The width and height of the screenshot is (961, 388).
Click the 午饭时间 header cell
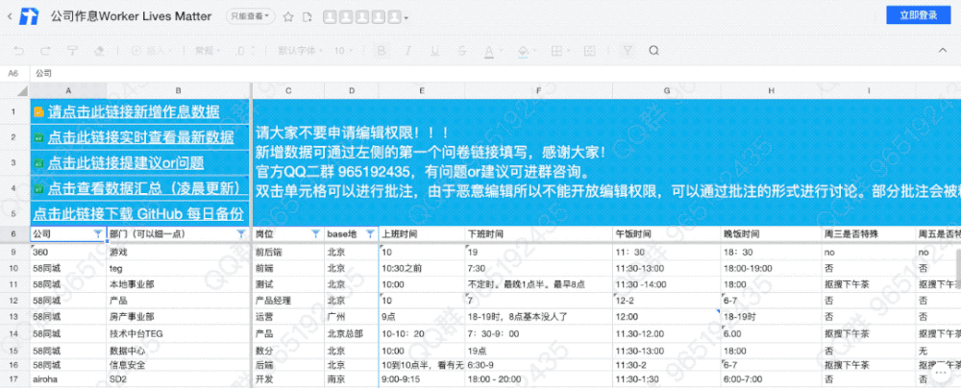[x=666, y=234]
